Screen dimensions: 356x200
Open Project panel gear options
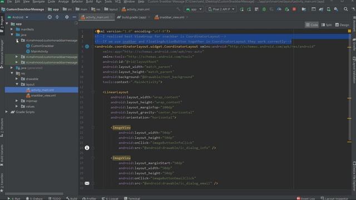67,17
